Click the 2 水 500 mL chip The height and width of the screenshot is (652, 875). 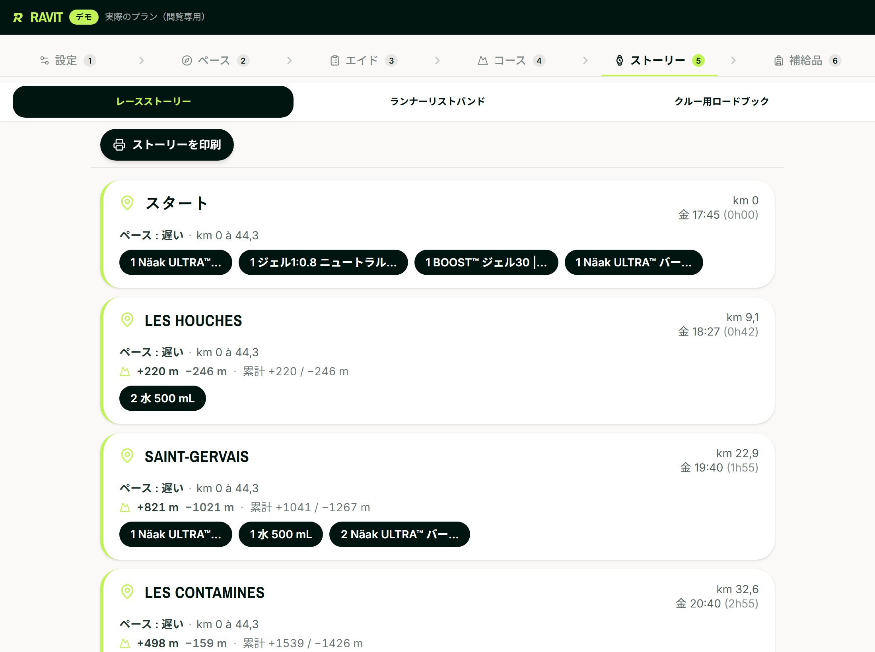pos(163,398)
